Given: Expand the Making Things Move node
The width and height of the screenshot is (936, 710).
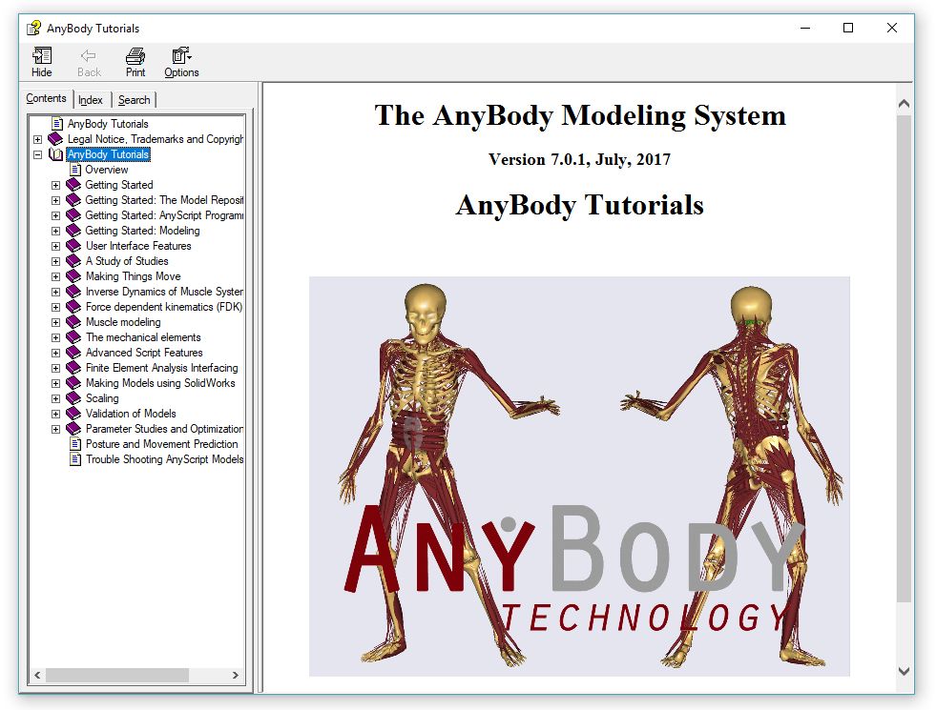Looking at the screenshot, I should pos(55,276).
